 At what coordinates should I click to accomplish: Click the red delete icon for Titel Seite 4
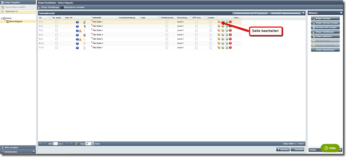[230, 35]
